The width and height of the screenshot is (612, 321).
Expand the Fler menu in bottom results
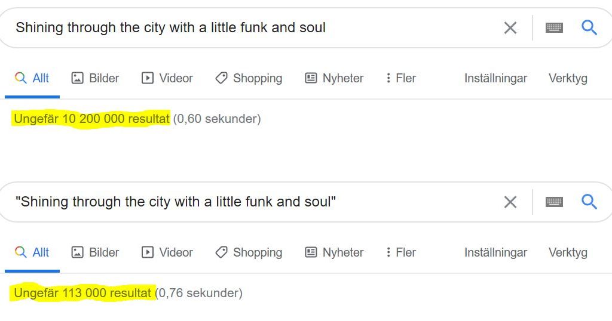coord(401,252)
